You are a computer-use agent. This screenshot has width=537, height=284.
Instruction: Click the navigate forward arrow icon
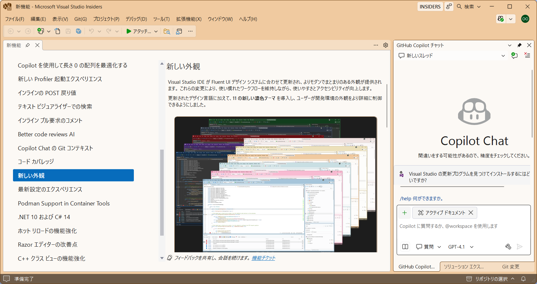click(x=28, y=31)
